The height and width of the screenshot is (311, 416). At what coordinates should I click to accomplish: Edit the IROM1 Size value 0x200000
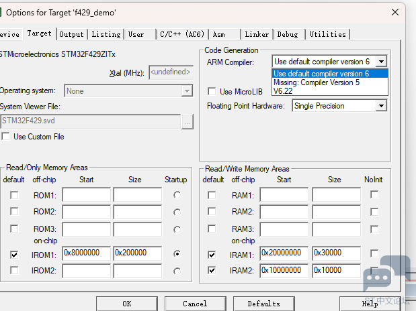[137, 253]
